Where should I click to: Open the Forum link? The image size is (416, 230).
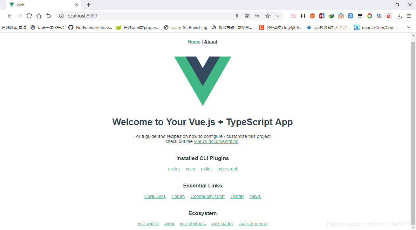(178, 196)
